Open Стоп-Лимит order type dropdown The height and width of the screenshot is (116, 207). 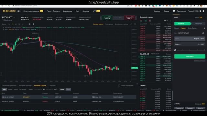point(193,28)
